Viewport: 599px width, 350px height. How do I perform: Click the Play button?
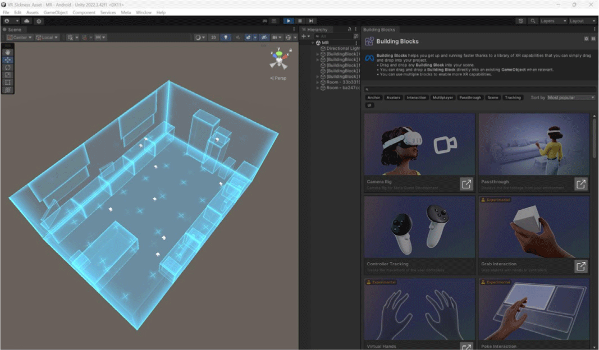[289, 21]
